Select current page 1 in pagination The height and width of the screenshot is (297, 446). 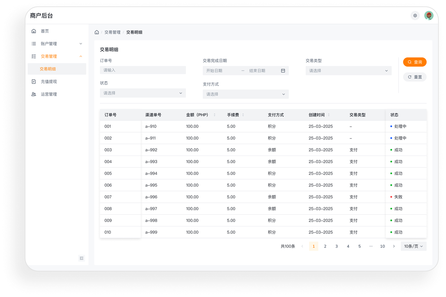314,246
